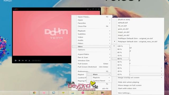Click the Playlist menu entry
This screenshot has height=95, width=169.
[81, 74]
